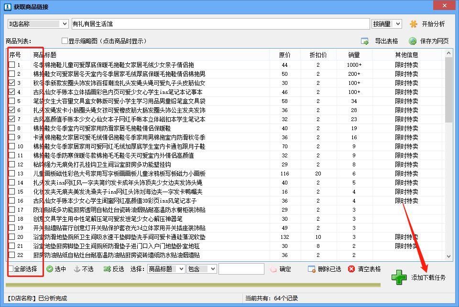Click the 其他信息 column header
The width and height of the screenshot is (459, 307).
[x=406, y=55]
